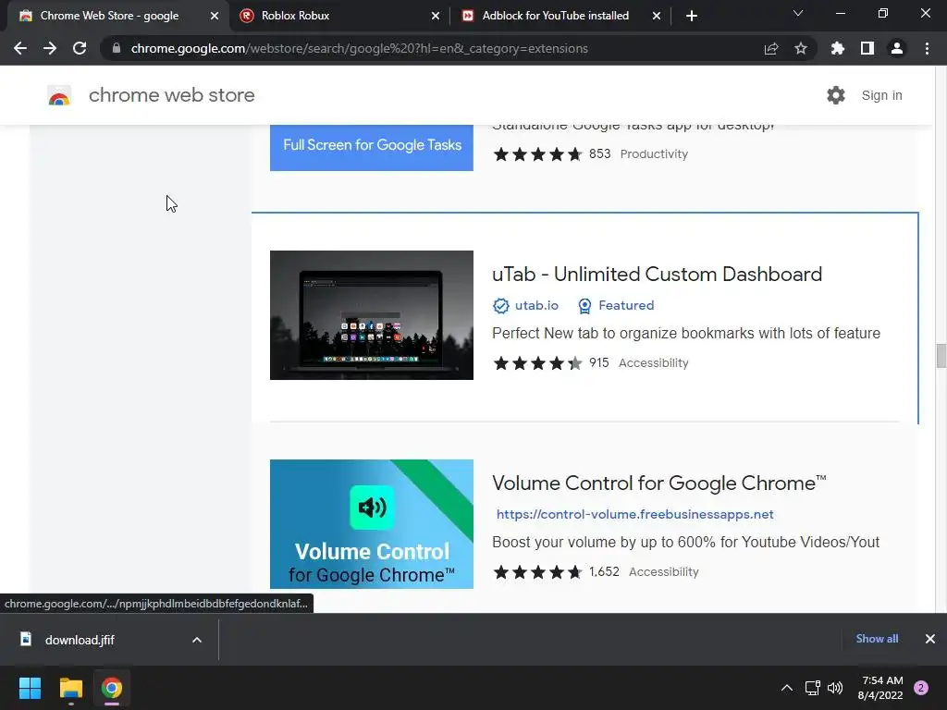This screenshot has height=710, width=947.
Task: Open the Extensions puzzle icon
Action: [838, 48]
